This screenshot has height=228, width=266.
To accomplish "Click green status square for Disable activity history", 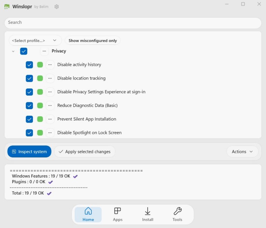I will point(40,65).
